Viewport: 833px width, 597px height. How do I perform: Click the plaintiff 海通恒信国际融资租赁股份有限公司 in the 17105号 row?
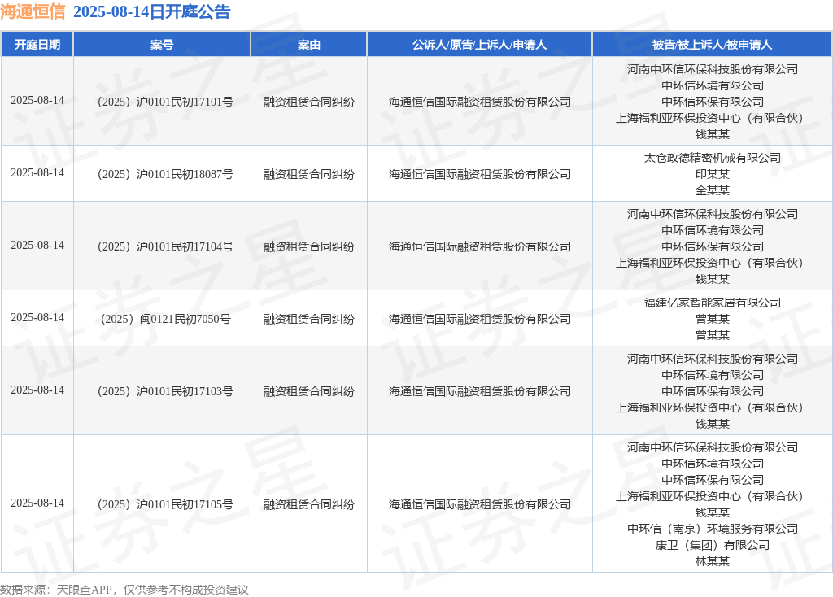(x=480, y=504)
